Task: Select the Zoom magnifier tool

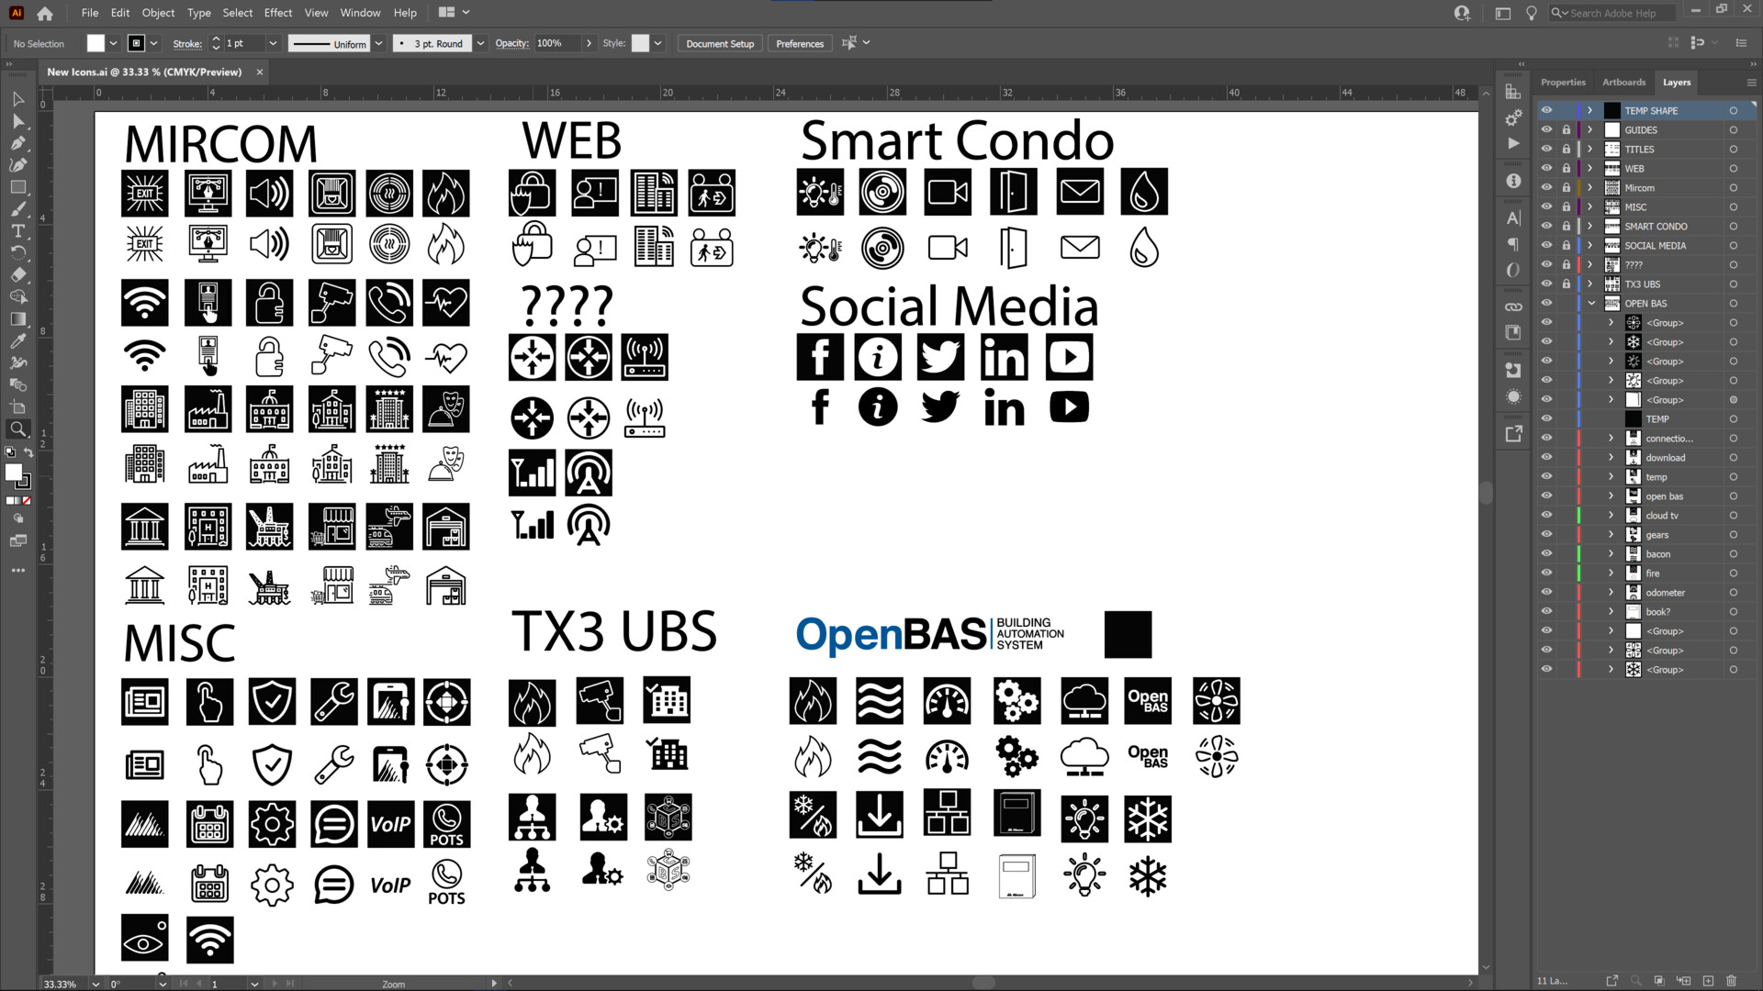Action: (18, 429)
